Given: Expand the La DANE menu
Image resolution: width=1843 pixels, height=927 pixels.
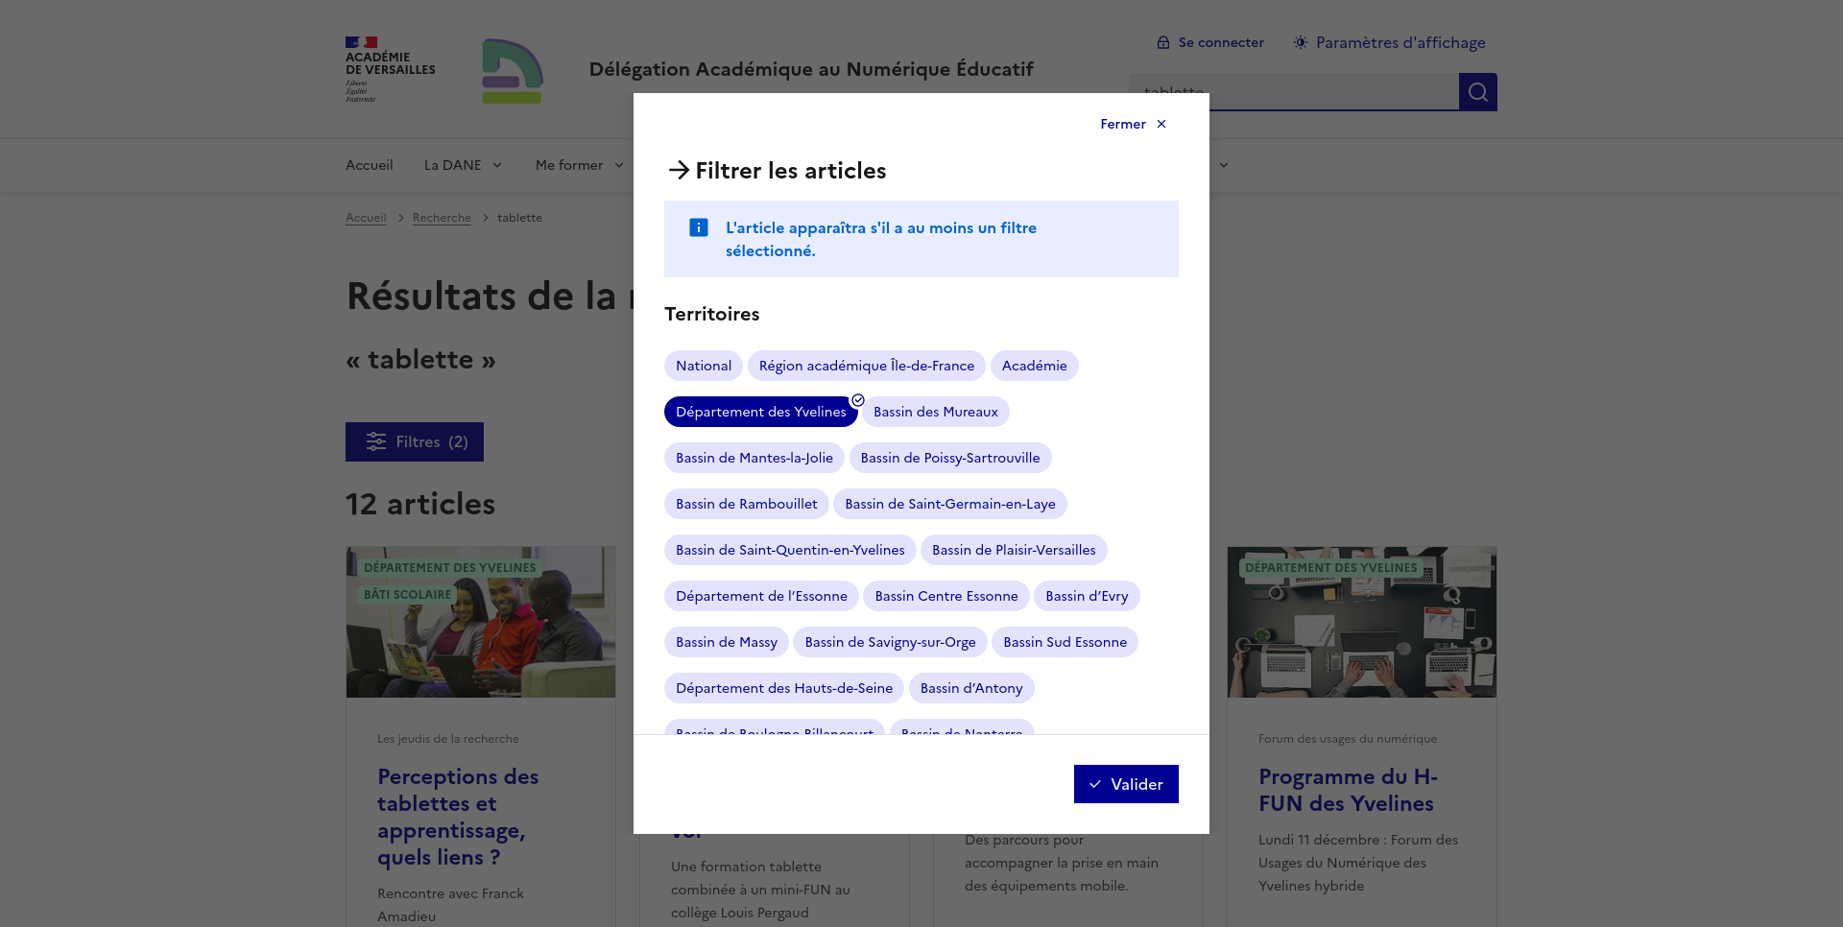Looking at the screenshot, I should 463,165.
